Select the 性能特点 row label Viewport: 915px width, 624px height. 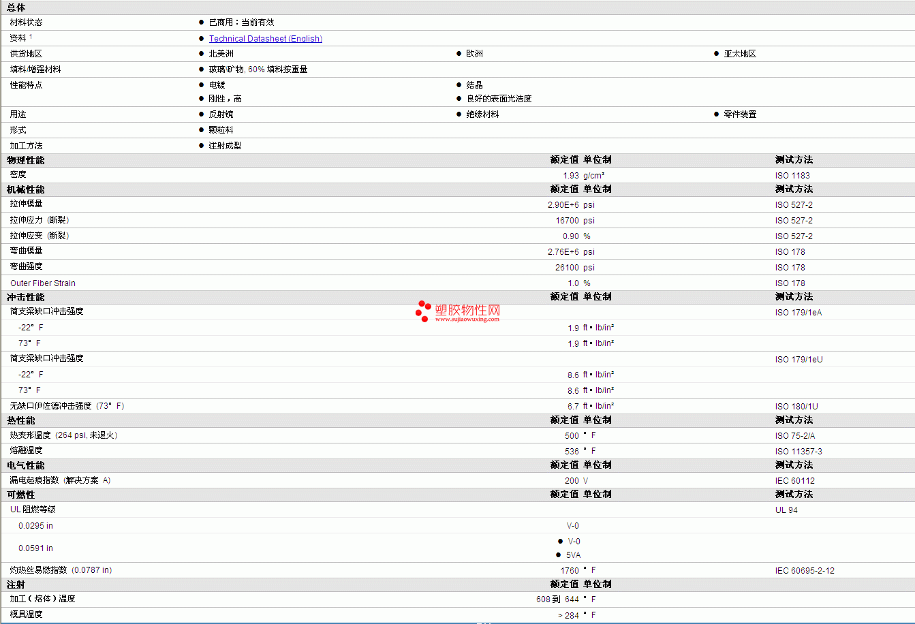pos(26,85)
